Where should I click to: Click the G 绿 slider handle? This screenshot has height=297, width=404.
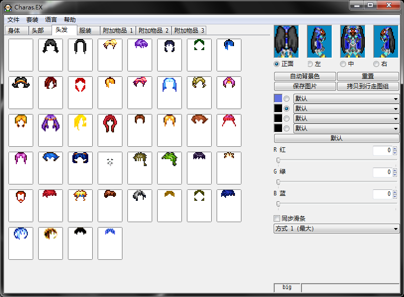[278, 182]
